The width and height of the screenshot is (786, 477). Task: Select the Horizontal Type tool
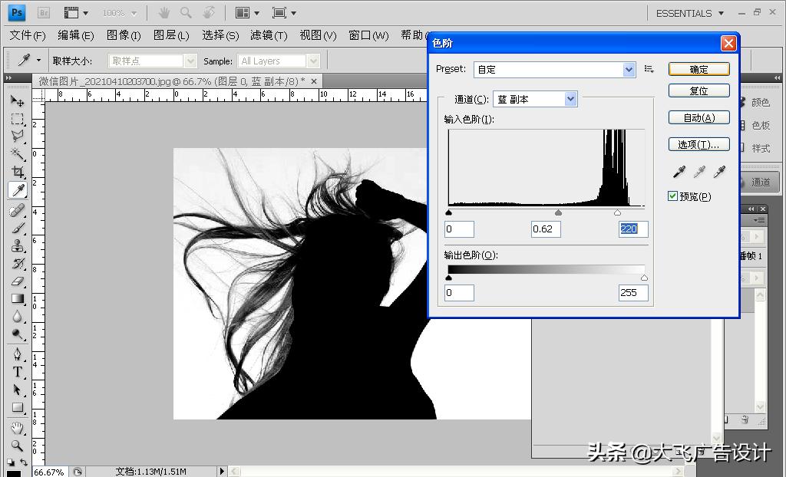pos(19,371)
